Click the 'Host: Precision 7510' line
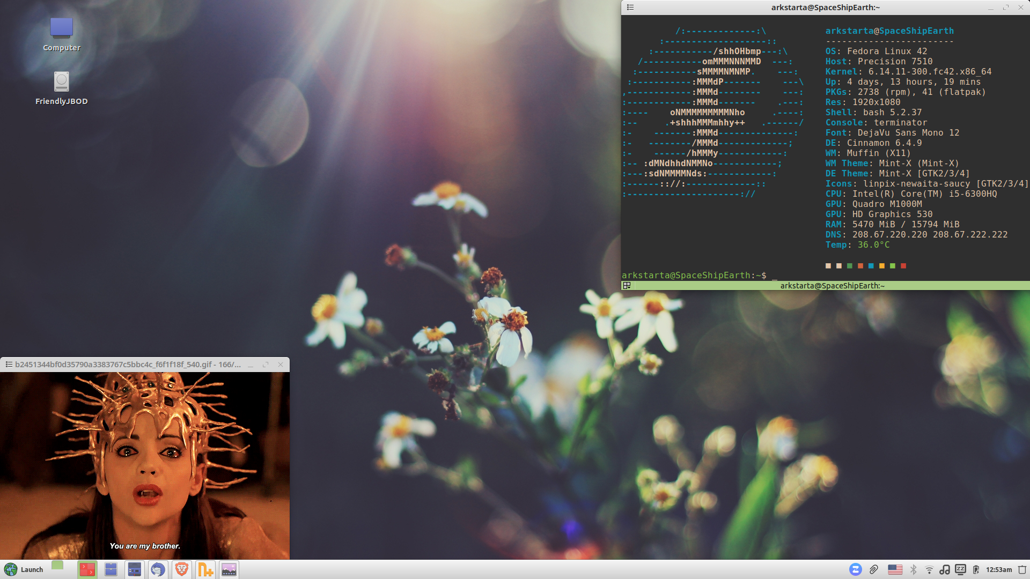This screenshot has height=579, width=1030. 879,62
